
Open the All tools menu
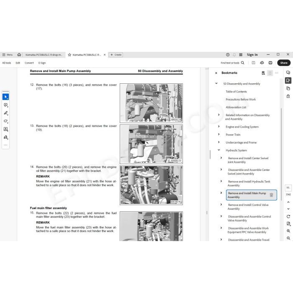[7, 63]
